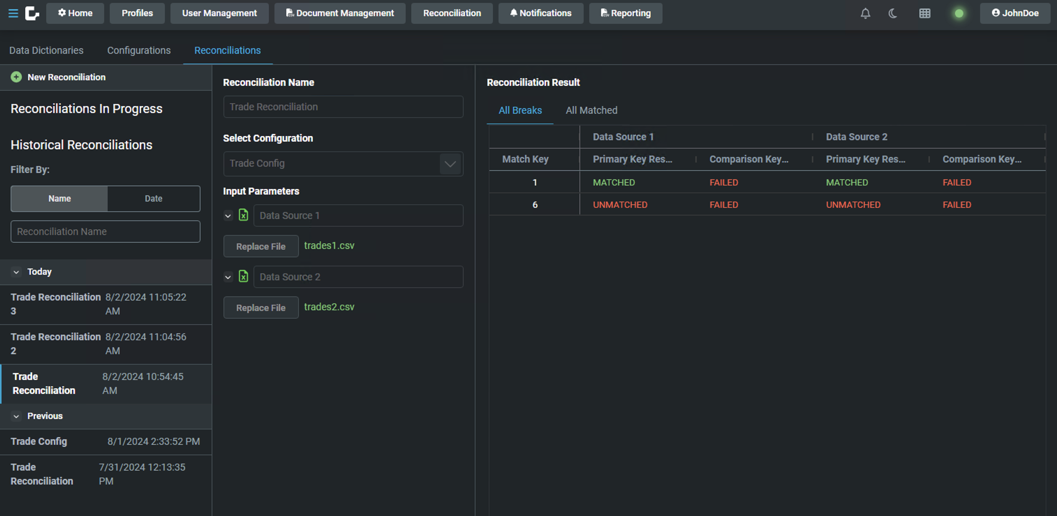Switch to the All Matched tab
Screen dimensions: 1057x516
[x=591, y=110]
